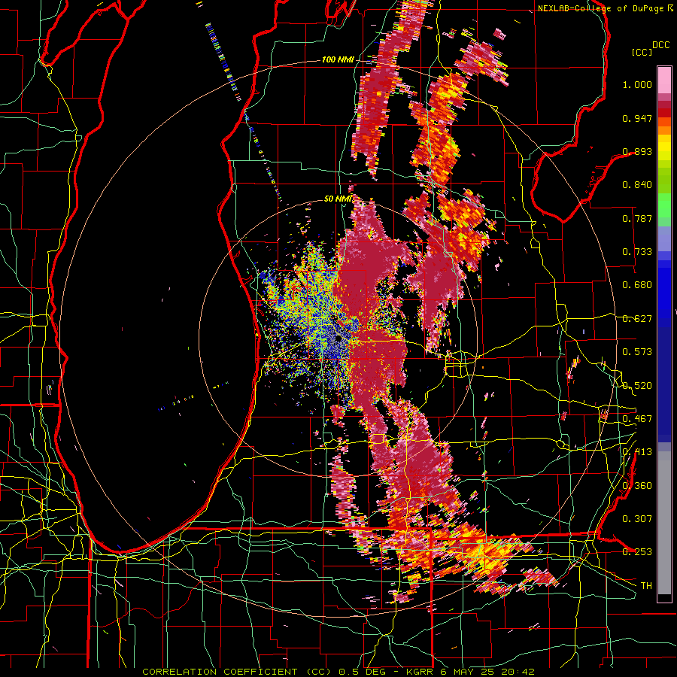The image size is (677, 677).
Task: Select the [CC] units label
Action: [642, 52]
